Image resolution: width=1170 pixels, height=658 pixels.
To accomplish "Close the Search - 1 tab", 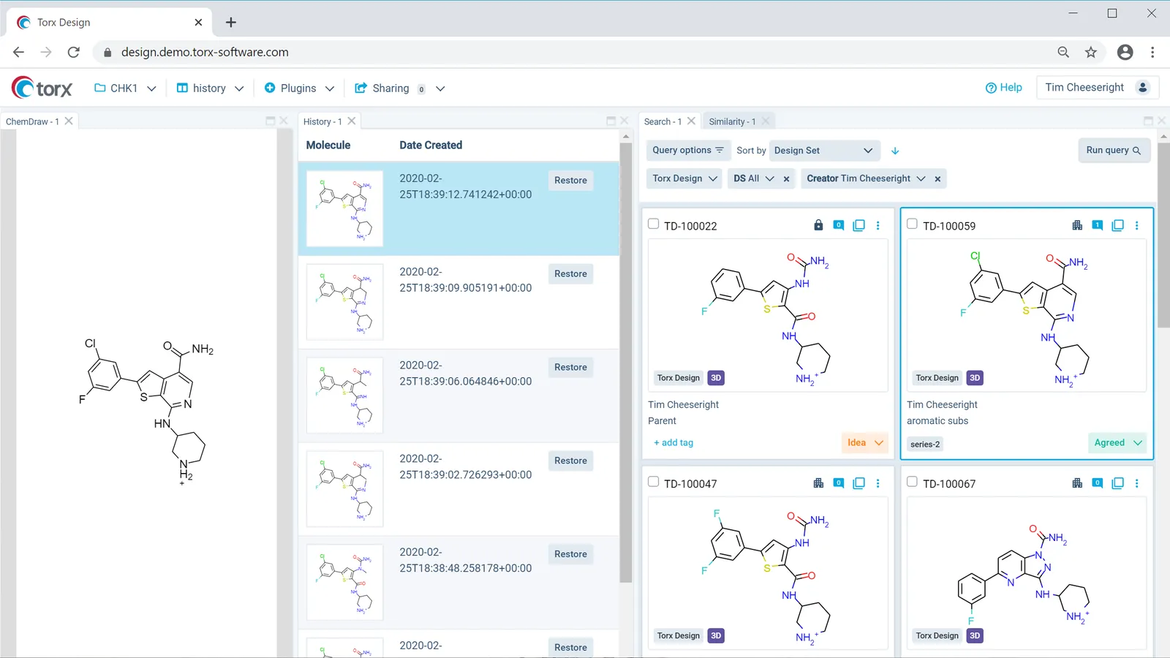I will 691,121.
